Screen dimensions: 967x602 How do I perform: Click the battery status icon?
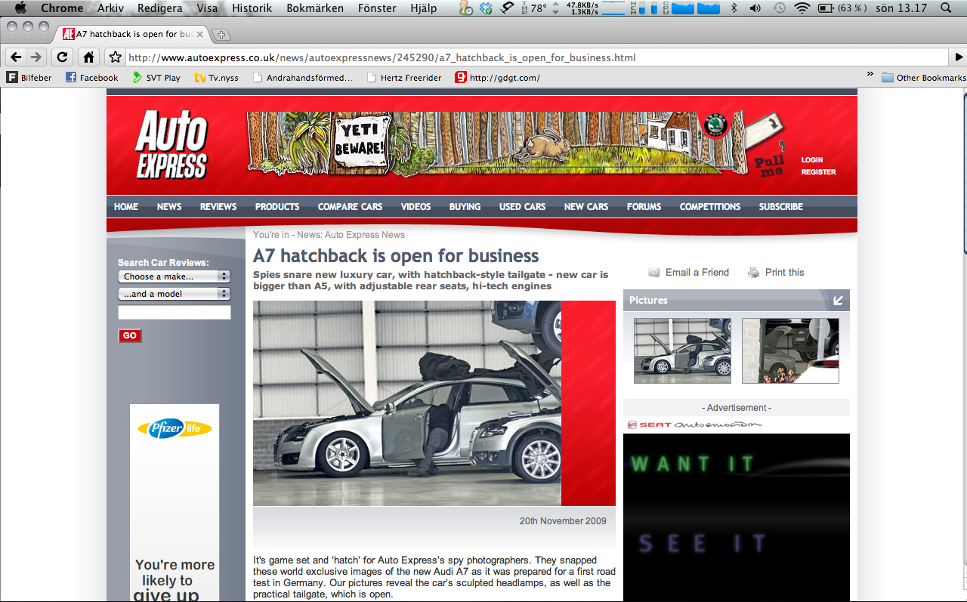tap(826, 8)
